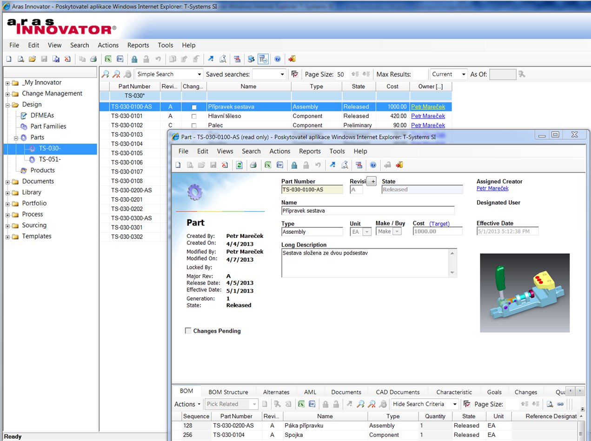Expand the Change Management tree folder
Screen dimensions: 591x441
8,94
